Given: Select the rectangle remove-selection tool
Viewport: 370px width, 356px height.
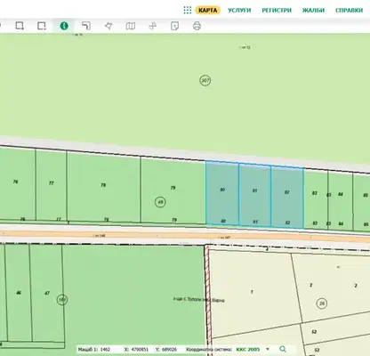Looking at the screenshot, I should pyautogui.click(x=42, y=26).
